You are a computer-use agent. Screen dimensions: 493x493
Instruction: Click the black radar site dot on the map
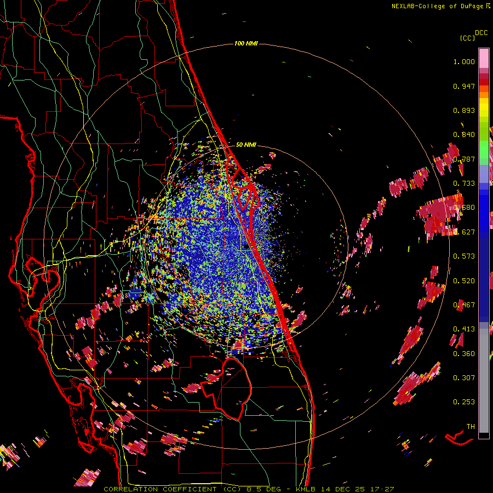tap(247, 247)
